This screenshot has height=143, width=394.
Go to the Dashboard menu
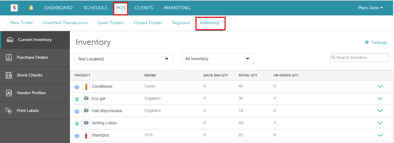point(58,8)
